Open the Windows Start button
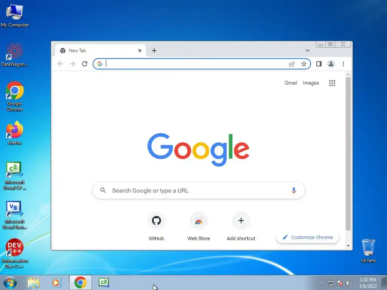This screenshot has width=387, height=290. point(10,282)
